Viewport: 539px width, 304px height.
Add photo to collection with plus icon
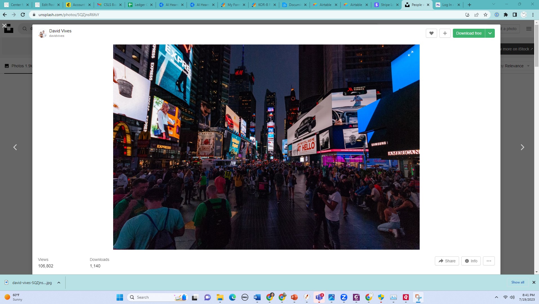[x=445, y=33]
